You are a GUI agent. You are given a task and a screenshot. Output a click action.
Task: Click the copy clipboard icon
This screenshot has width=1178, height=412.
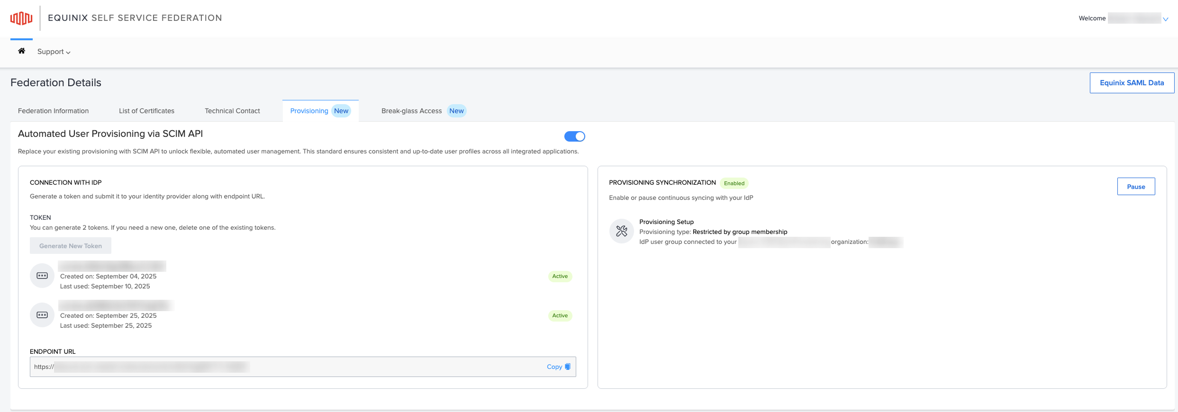point(568,367)
